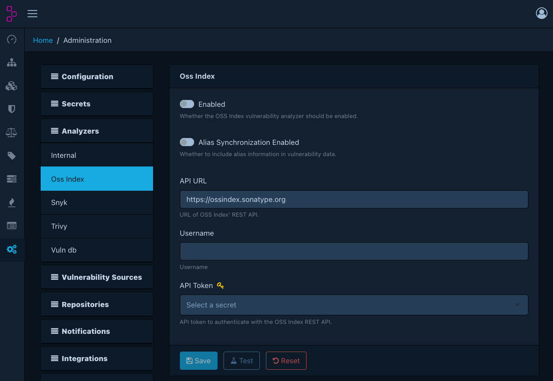Click the Home breadcrumb link
553x381 pixels.
point(43,40)
